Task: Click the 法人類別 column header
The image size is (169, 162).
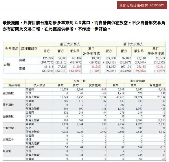Action: coord(39,85)
